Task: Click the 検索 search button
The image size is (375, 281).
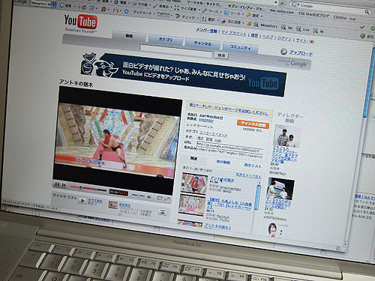Action: (221, 55)
